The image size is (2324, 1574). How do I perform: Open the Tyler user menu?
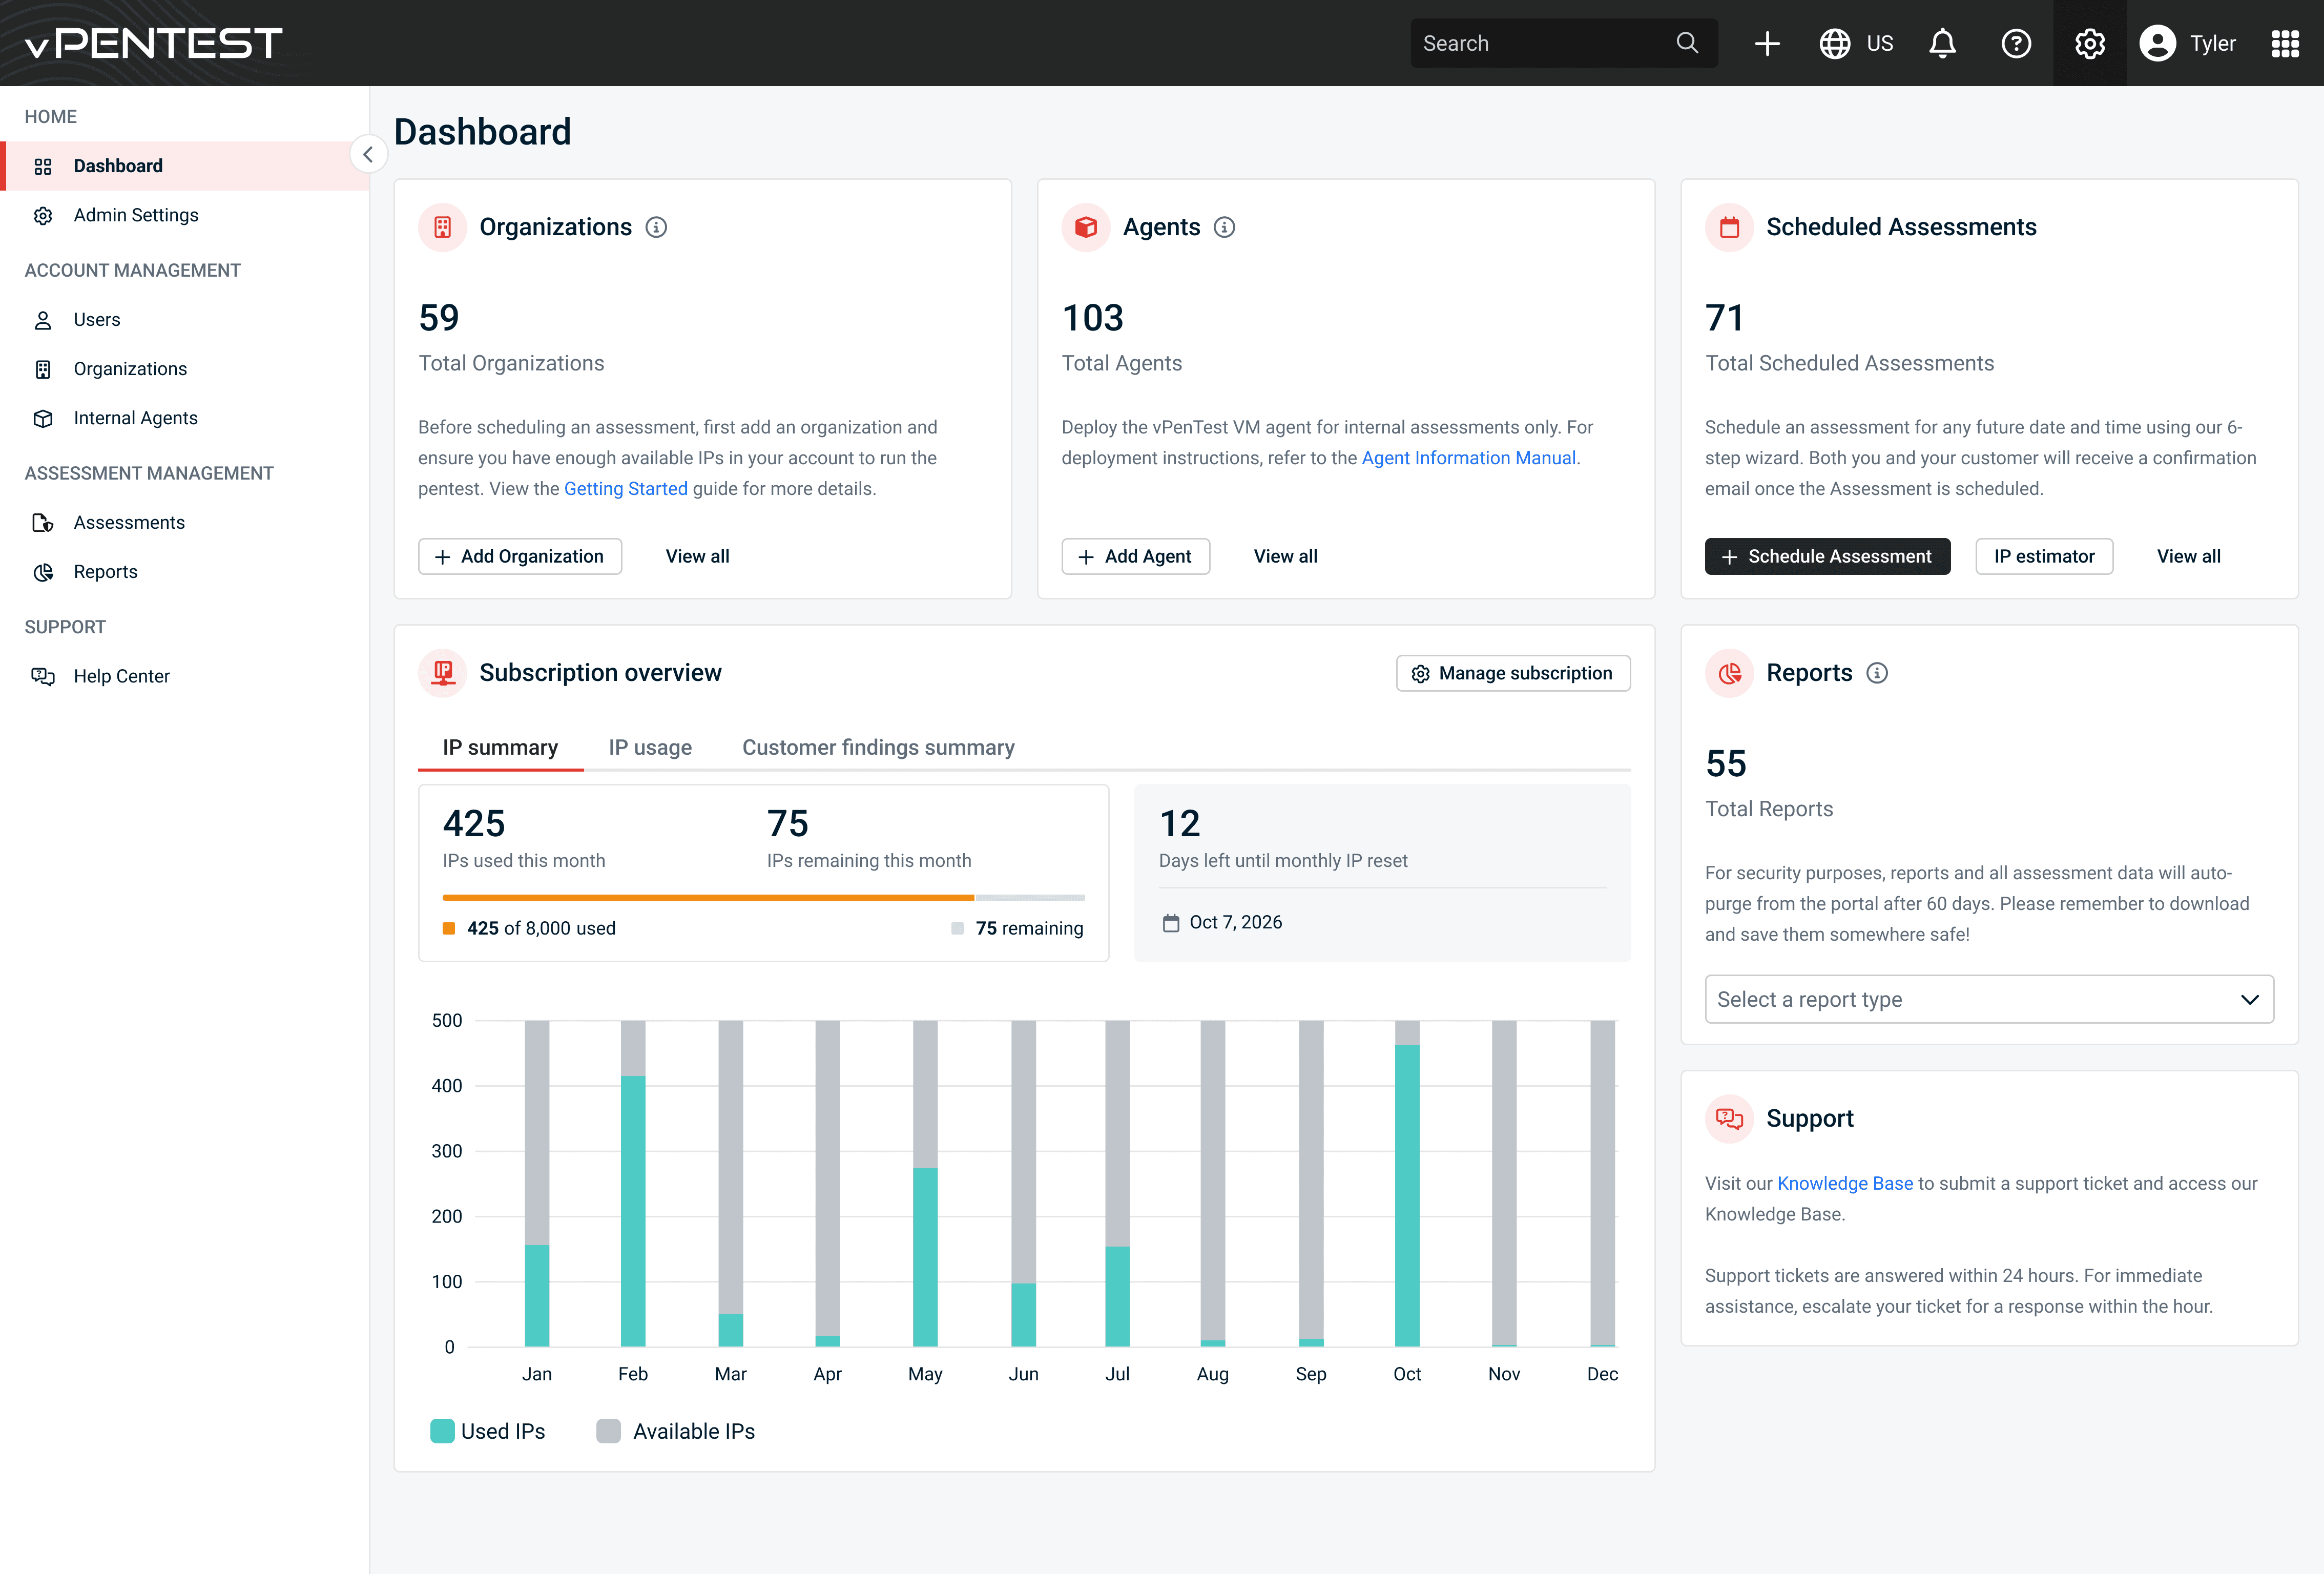[x=2187, y=43]
